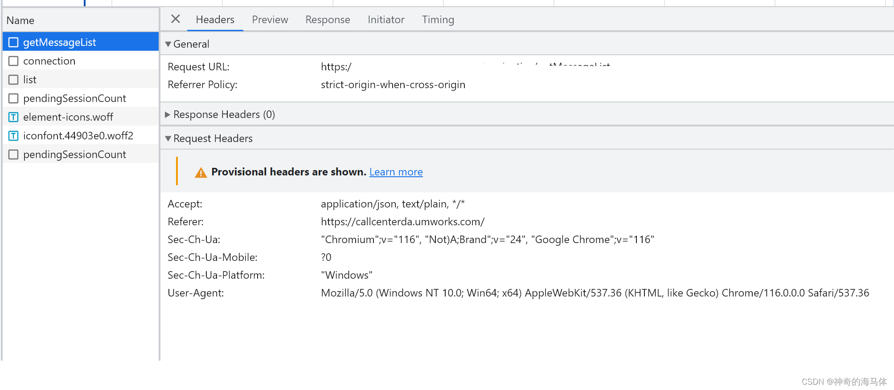Click the Accept header value
The height and width of the screenshot is (390, 894).
(393, 204)
